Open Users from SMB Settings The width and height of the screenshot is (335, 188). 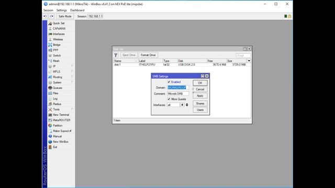coord(200,110)
